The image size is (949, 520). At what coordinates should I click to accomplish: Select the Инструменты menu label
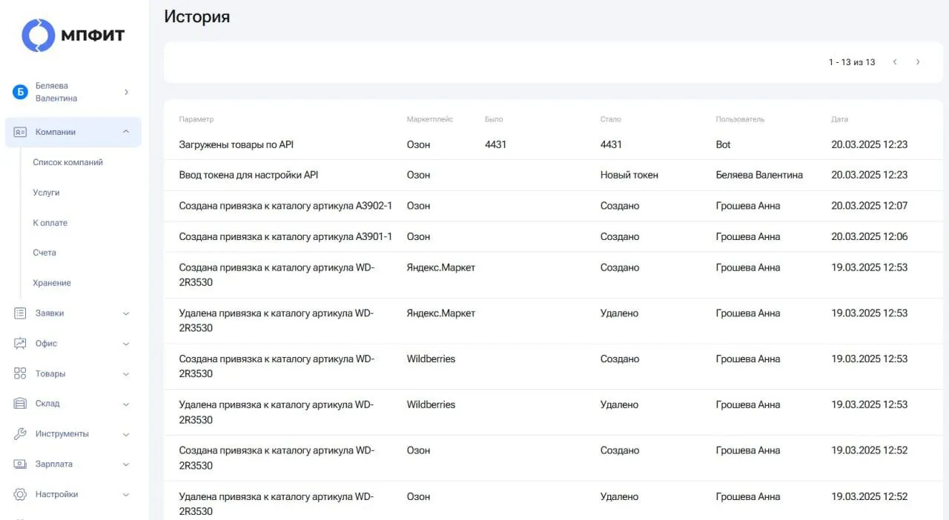click(x=62, y=434)
